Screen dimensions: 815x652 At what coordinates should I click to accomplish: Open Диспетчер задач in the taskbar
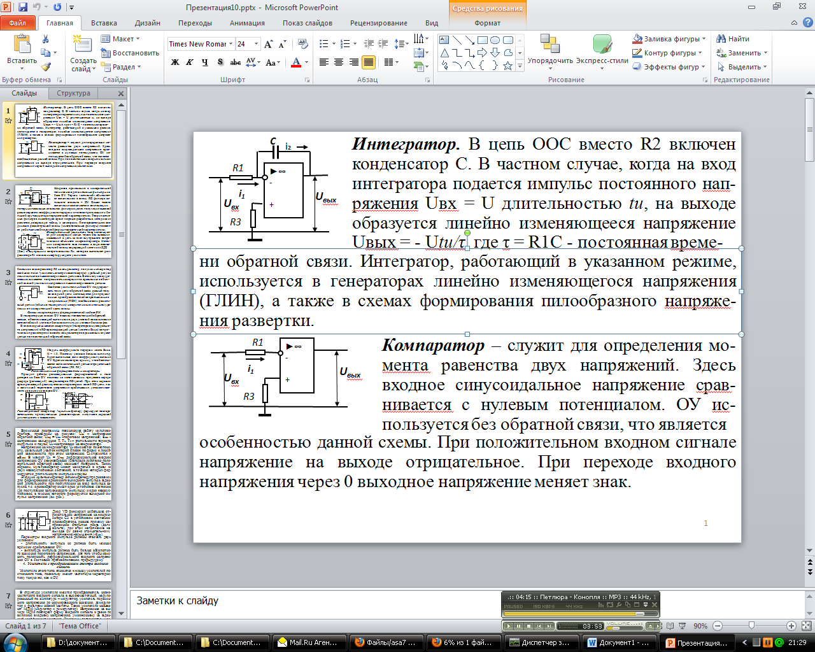pyautogui.click(x=541, y=642)
